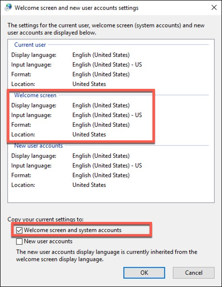This screenshot has width=222, height=287.
Task: Click Welcome screen Format value
Action: 101,125
